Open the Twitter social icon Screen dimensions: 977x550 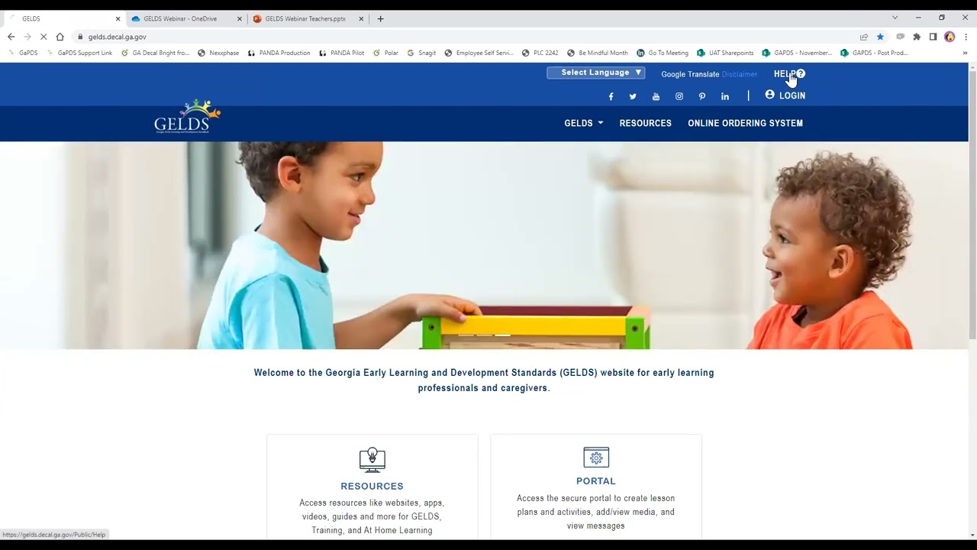click(x=633, y=96)
